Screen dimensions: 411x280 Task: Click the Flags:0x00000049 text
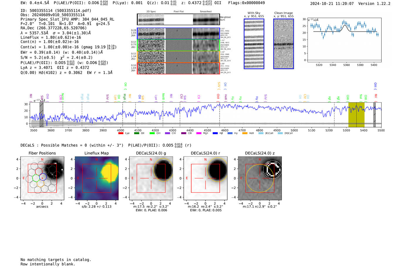[247, 3]
